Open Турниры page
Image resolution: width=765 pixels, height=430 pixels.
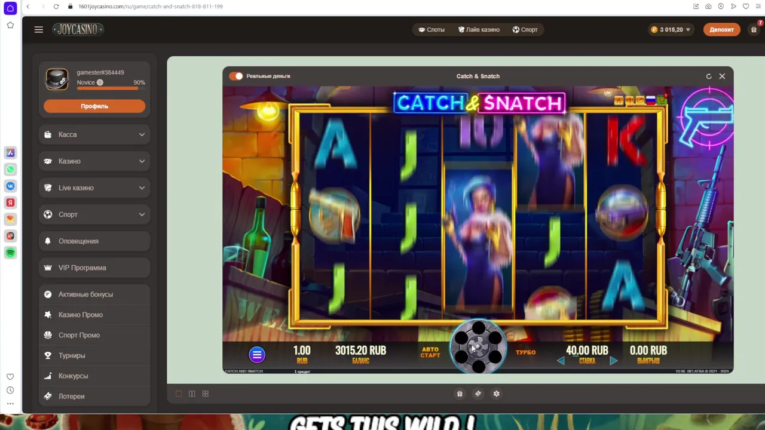(x=94, y=355)
